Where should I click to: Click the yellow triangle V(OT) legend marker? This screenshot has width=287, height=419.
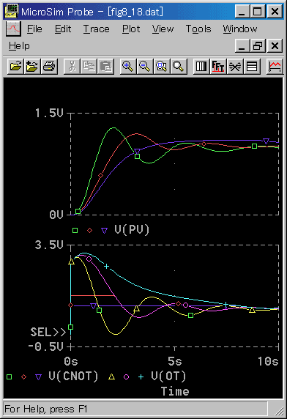(x=111, y=377)
